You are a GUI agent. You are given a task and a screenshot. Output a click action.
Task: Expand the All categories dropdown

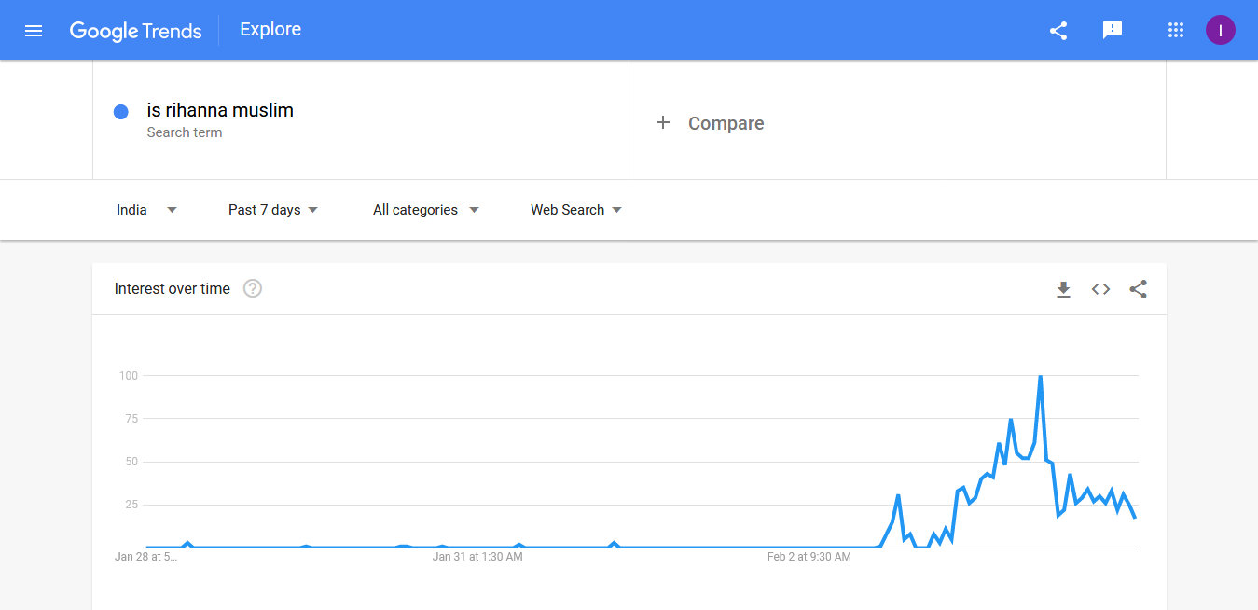click(x=425, y=210)
